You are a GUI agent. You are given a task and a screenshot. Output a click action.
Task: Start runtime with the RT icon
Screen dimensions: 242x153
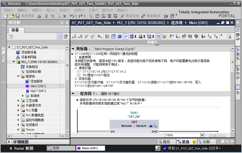pos(115,16)
